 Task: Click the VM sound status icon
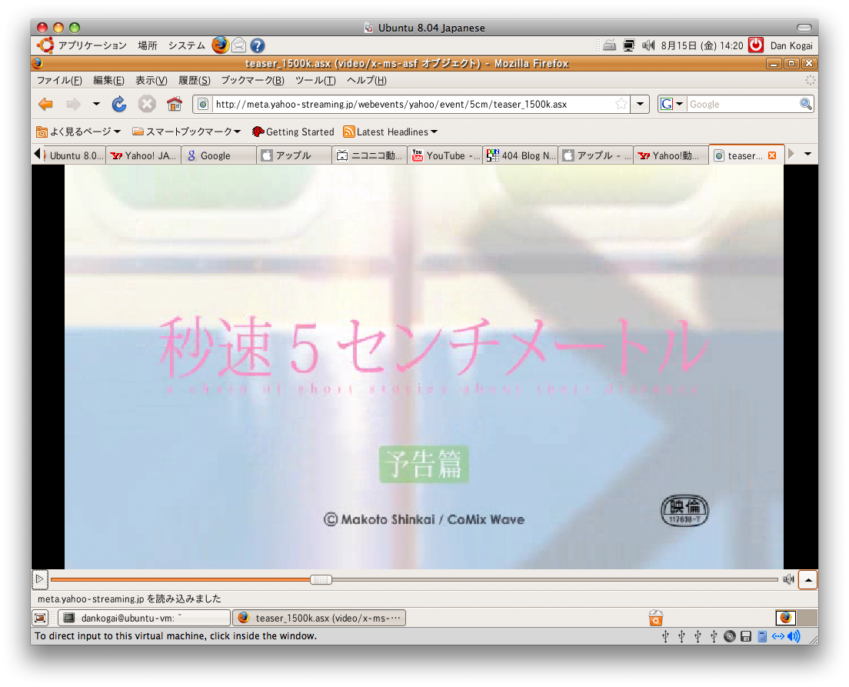[x=794, y=636]
